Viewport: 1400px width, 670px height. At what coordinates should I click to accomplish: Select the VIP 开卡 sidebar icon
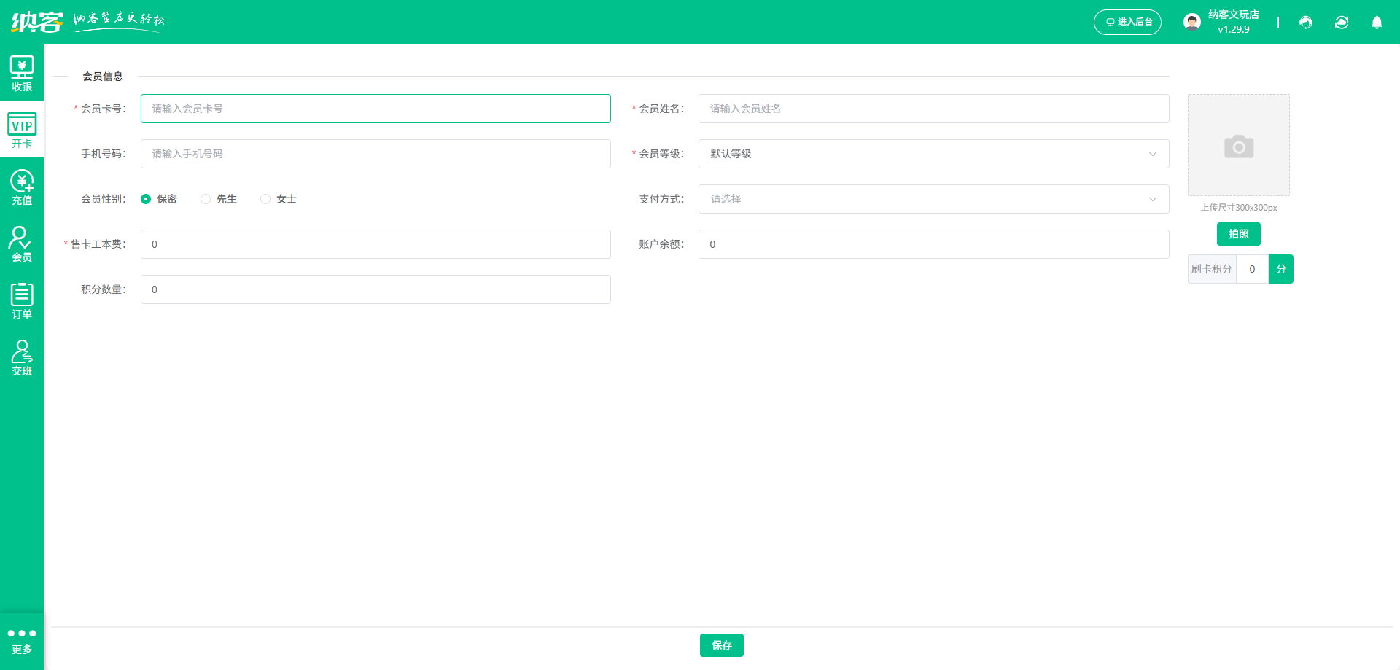point(22,131)
